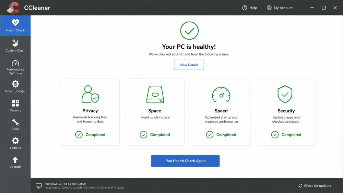
Task: Open the My Account link text
Action: [x=283, y=8]
